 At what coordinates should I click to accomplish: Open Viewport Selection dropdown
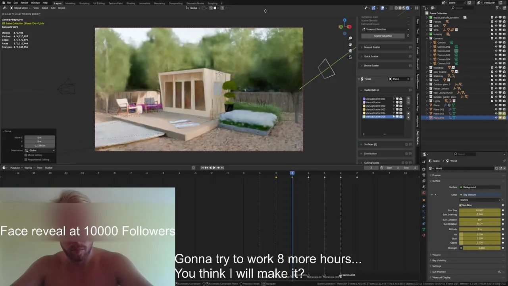tap(385, 29)
